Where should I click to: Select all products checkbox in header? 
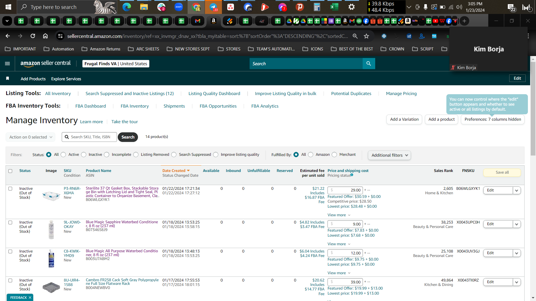pyautogui.click(x=10, y=171)
